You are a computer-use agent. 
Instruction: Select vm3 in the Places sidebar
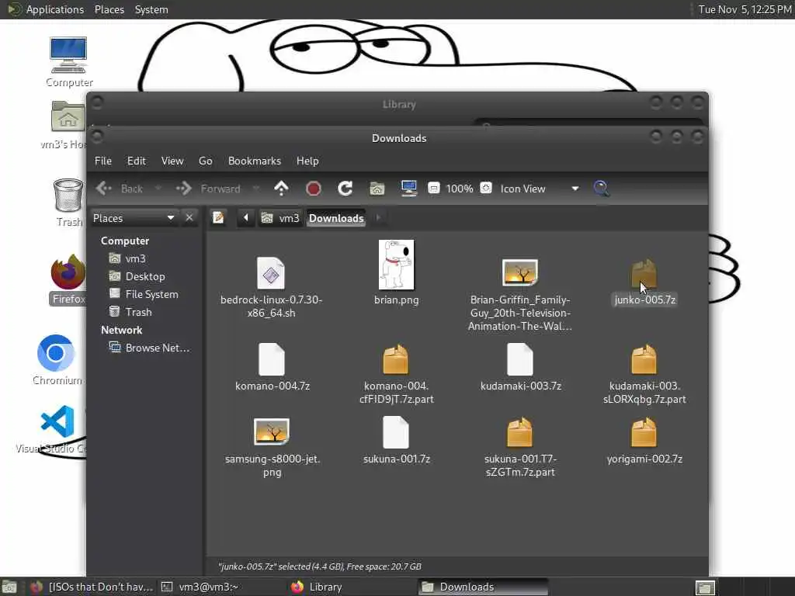point(128,258)
